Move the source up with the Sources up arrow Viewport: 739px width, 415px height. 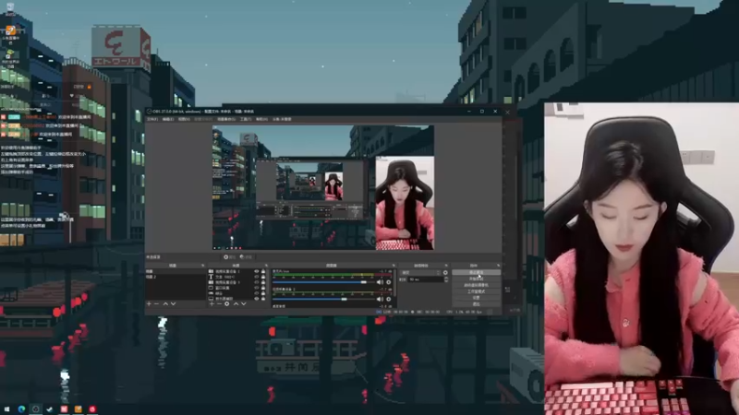[236, 304]
